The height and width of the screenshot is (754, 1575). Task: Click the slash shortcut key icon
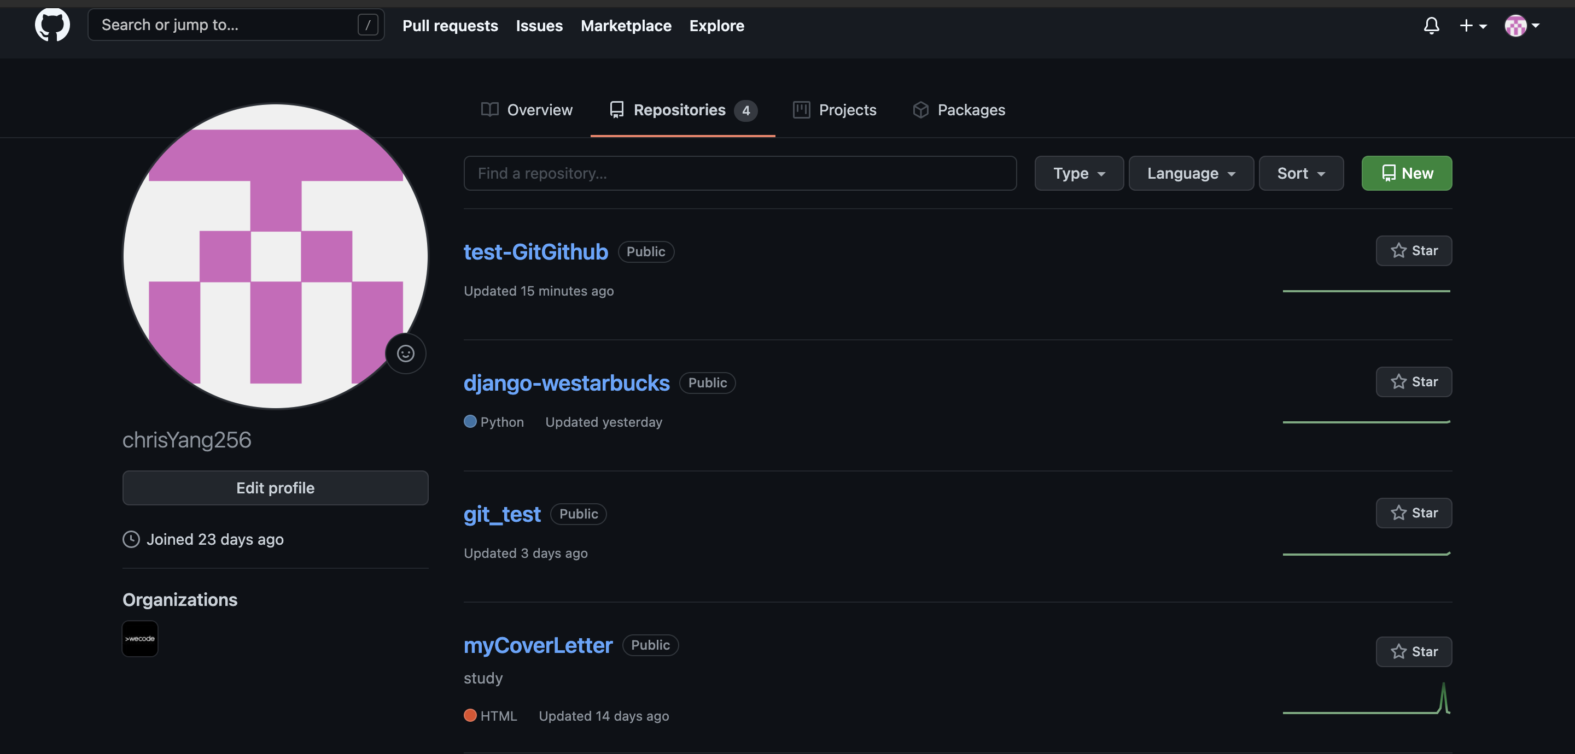pyautogui.click(x=367, y=25)
